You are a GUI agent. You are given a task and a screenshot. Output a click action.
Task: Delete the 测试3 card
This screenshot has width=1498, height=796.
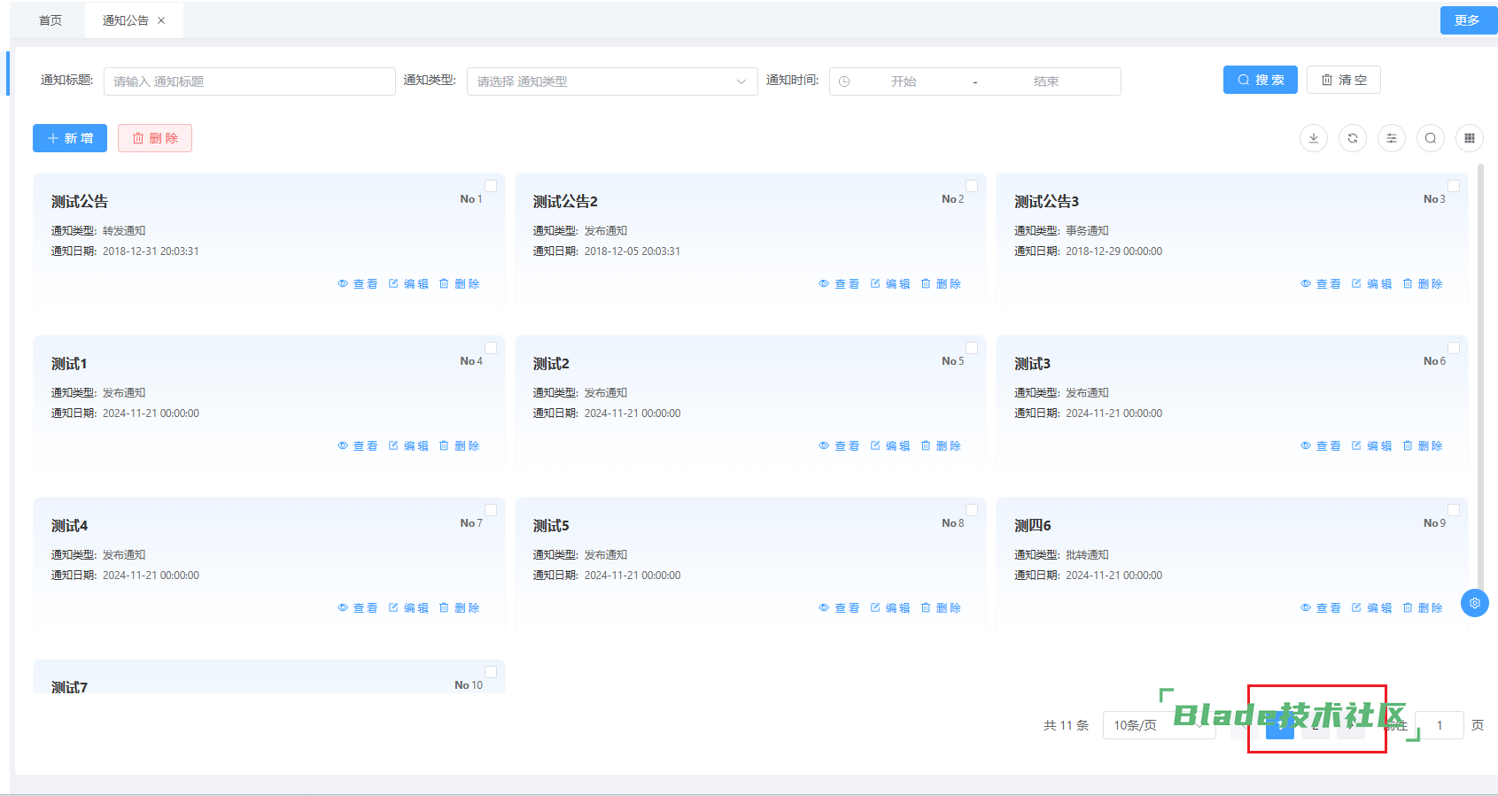click(x=1423, y=446)
